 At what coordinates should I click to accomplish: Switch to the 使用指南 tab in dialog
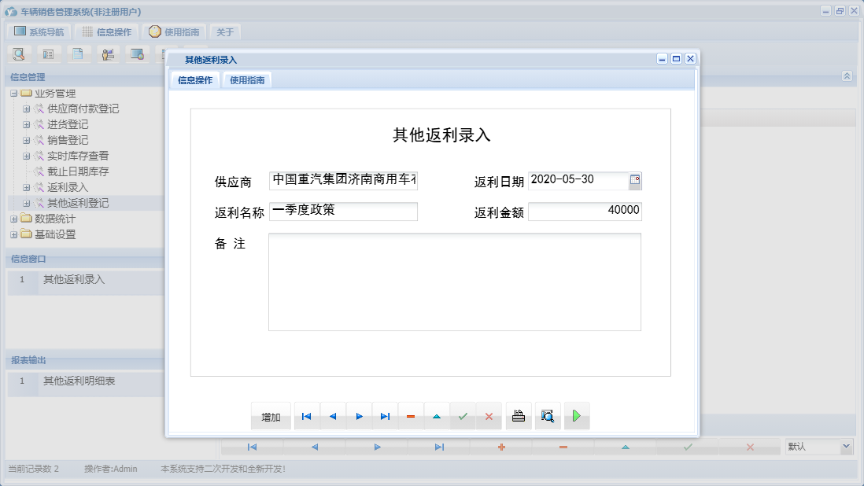coord(246,79)
